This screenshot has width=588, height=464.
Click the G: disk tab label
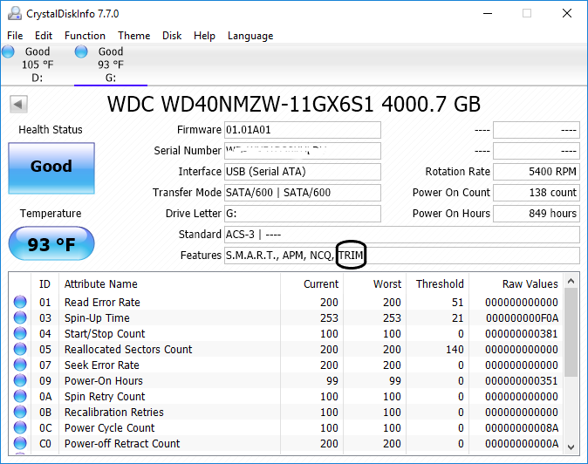click(x=111, y=78)
